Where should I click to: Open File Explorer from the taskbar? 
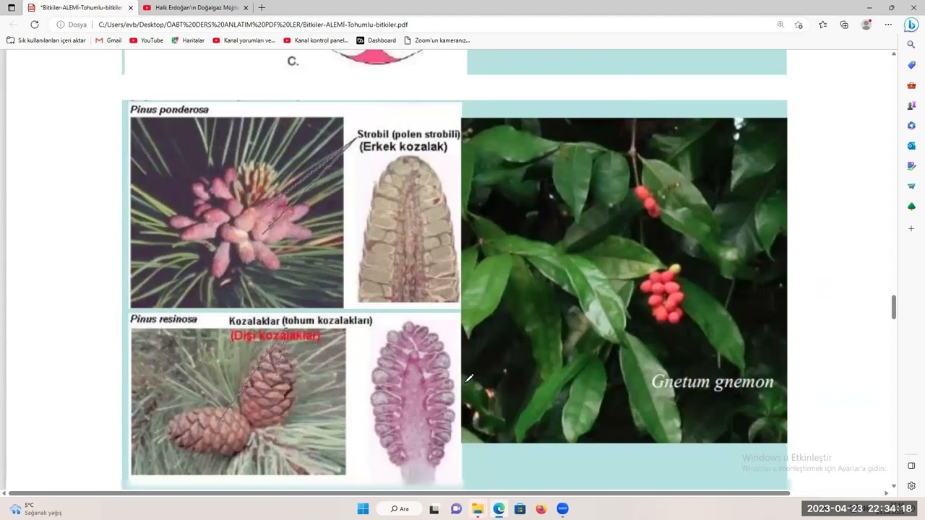pyautogui.click(x=477, y=509)
